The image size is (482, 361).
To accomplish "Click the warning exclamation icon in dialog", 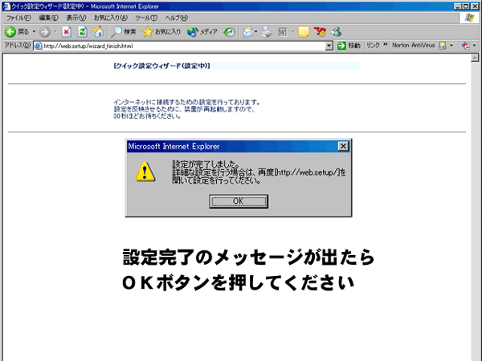I will point(145,172).
